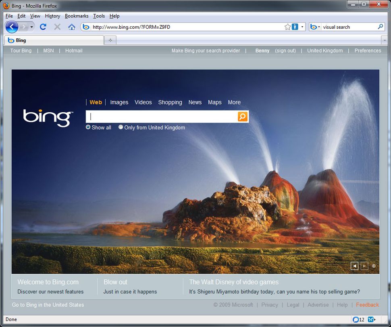Go back using the back navigation arrow
391x327 pixels.
12,27
